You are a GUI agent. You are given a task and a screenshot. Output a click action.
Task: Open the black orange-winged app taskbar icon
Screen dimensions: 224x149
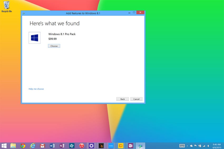click(x=101, y=146)
